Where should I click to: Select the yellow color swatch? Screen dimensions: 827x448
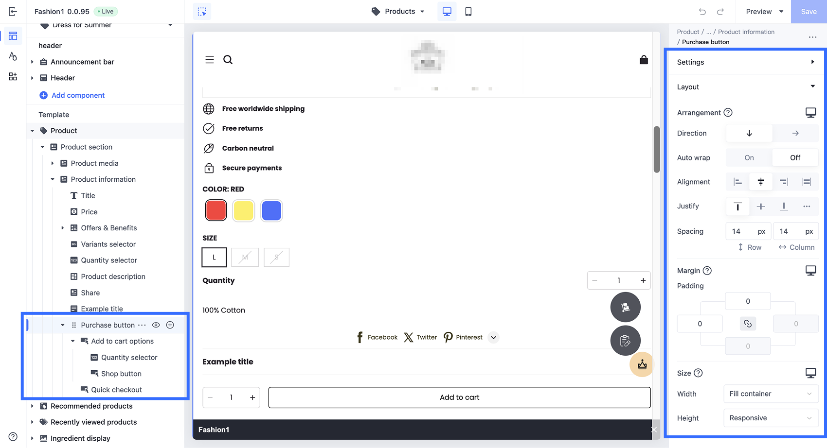(244, 211)
